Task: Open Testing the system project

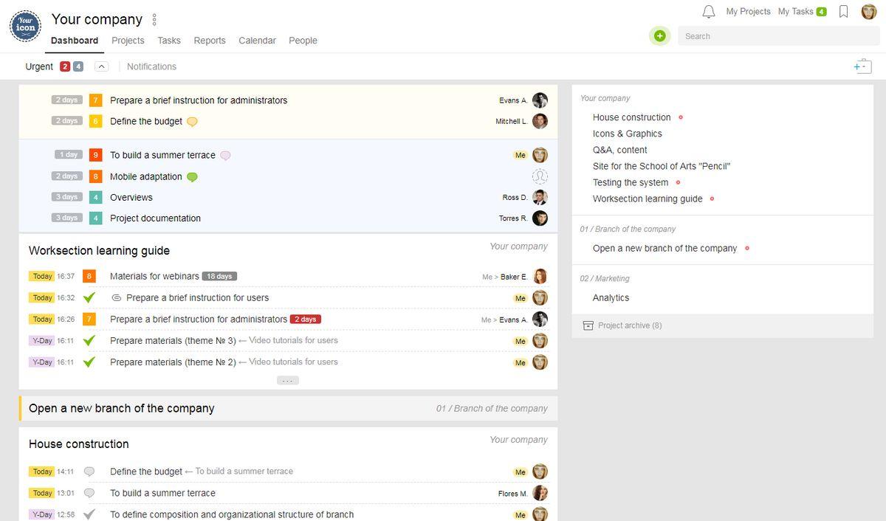Action: (631, 182)
